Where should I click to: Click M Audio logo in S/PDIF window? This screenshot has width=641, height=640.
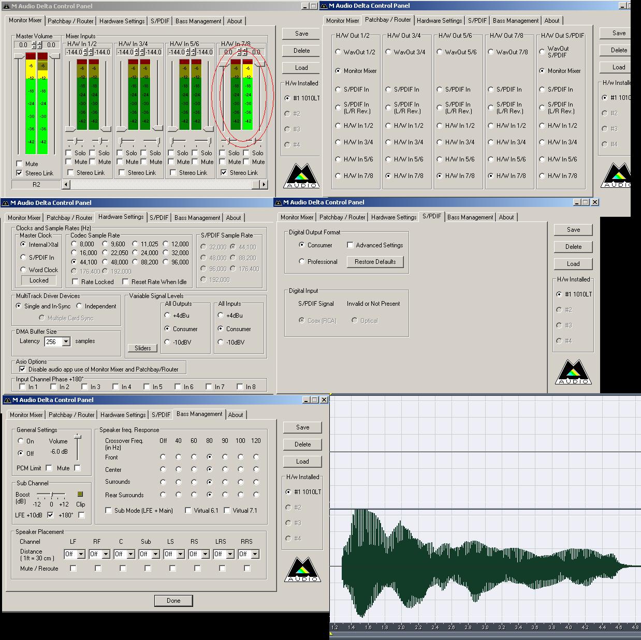573,372
